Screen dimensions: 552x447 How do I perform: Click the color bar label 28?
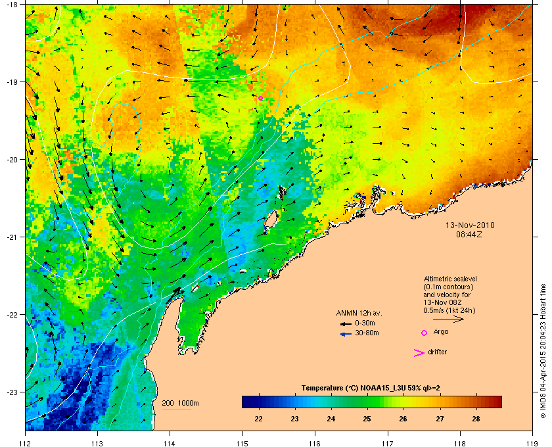tap(476, 419)
